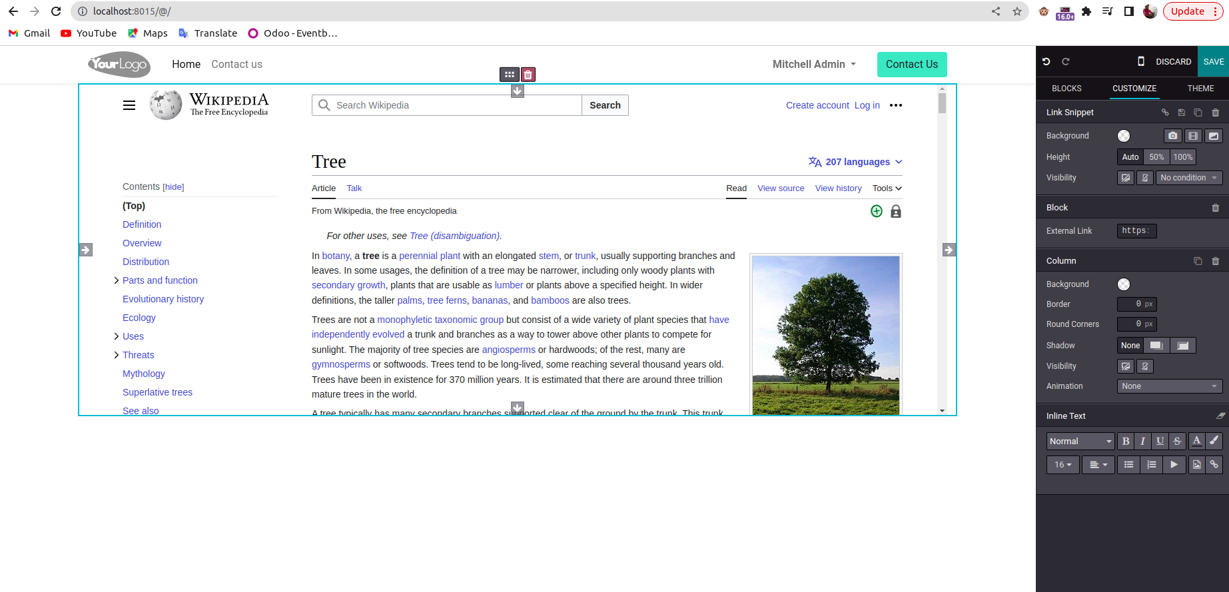Toggle Column mobile visibility
Viewport: 1229px width, 592px height.
[1145, 366]
